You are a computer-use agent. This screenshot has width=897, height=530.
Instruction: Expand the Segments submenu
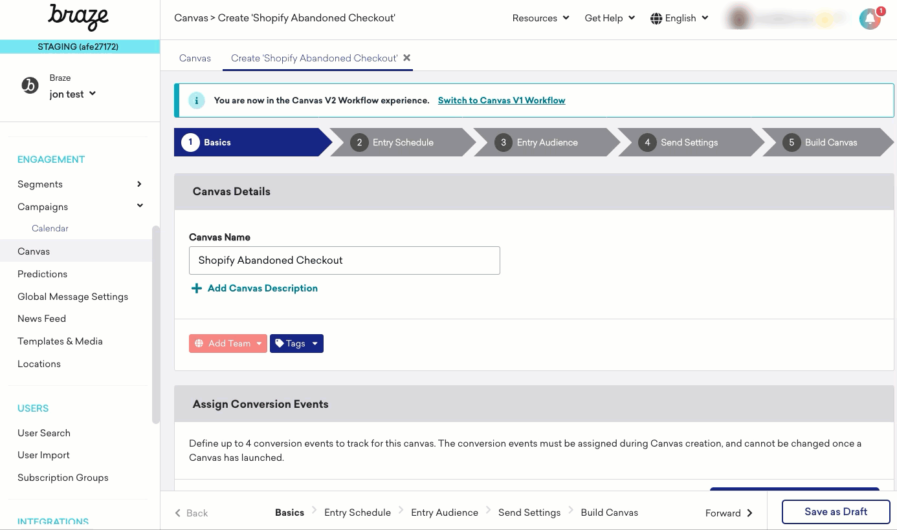click(x=139, y=184)
